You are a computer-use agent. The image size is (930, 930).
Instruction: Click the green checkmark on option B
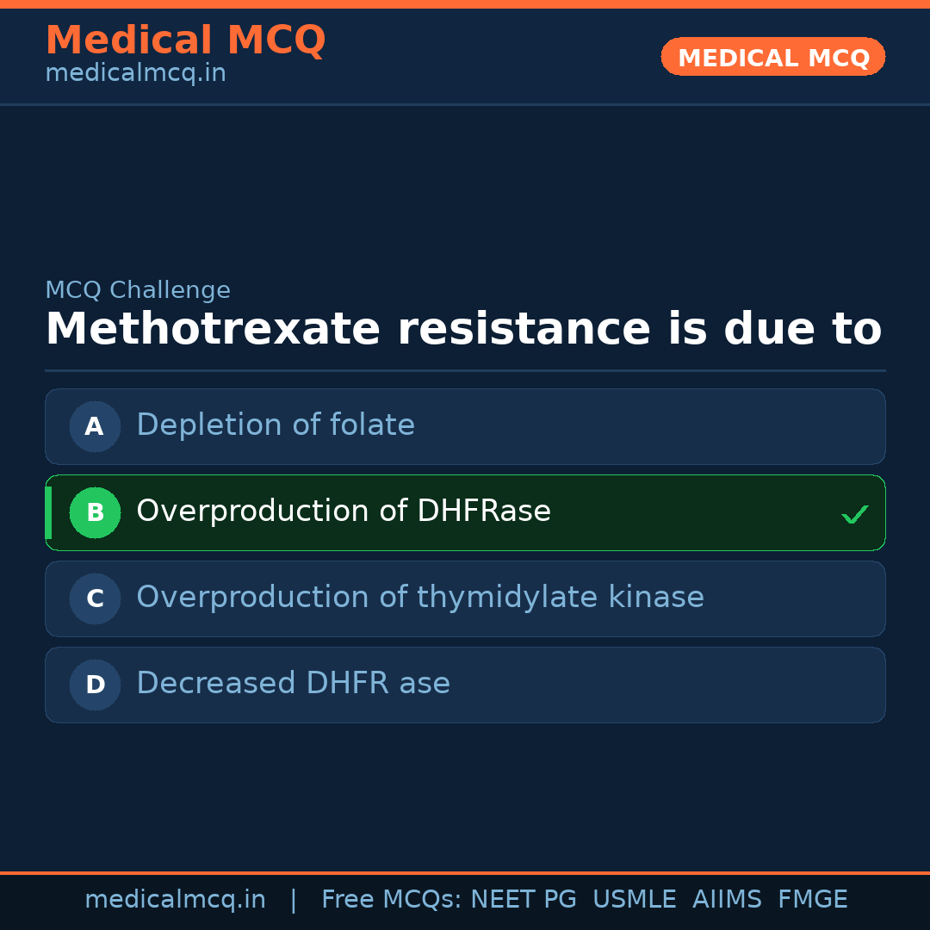[854, 514]
